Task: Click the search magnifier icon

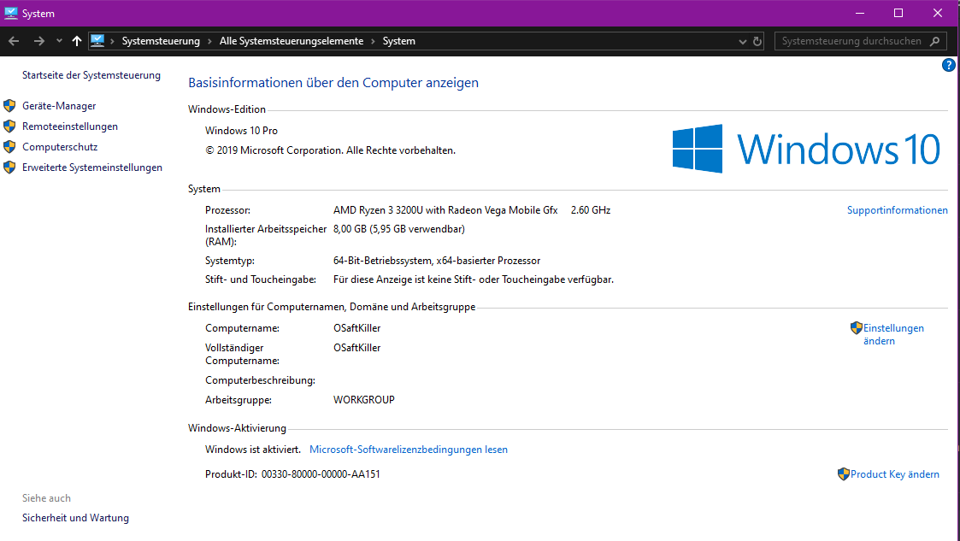Action: pyautogui.click(x=935, y=41)
